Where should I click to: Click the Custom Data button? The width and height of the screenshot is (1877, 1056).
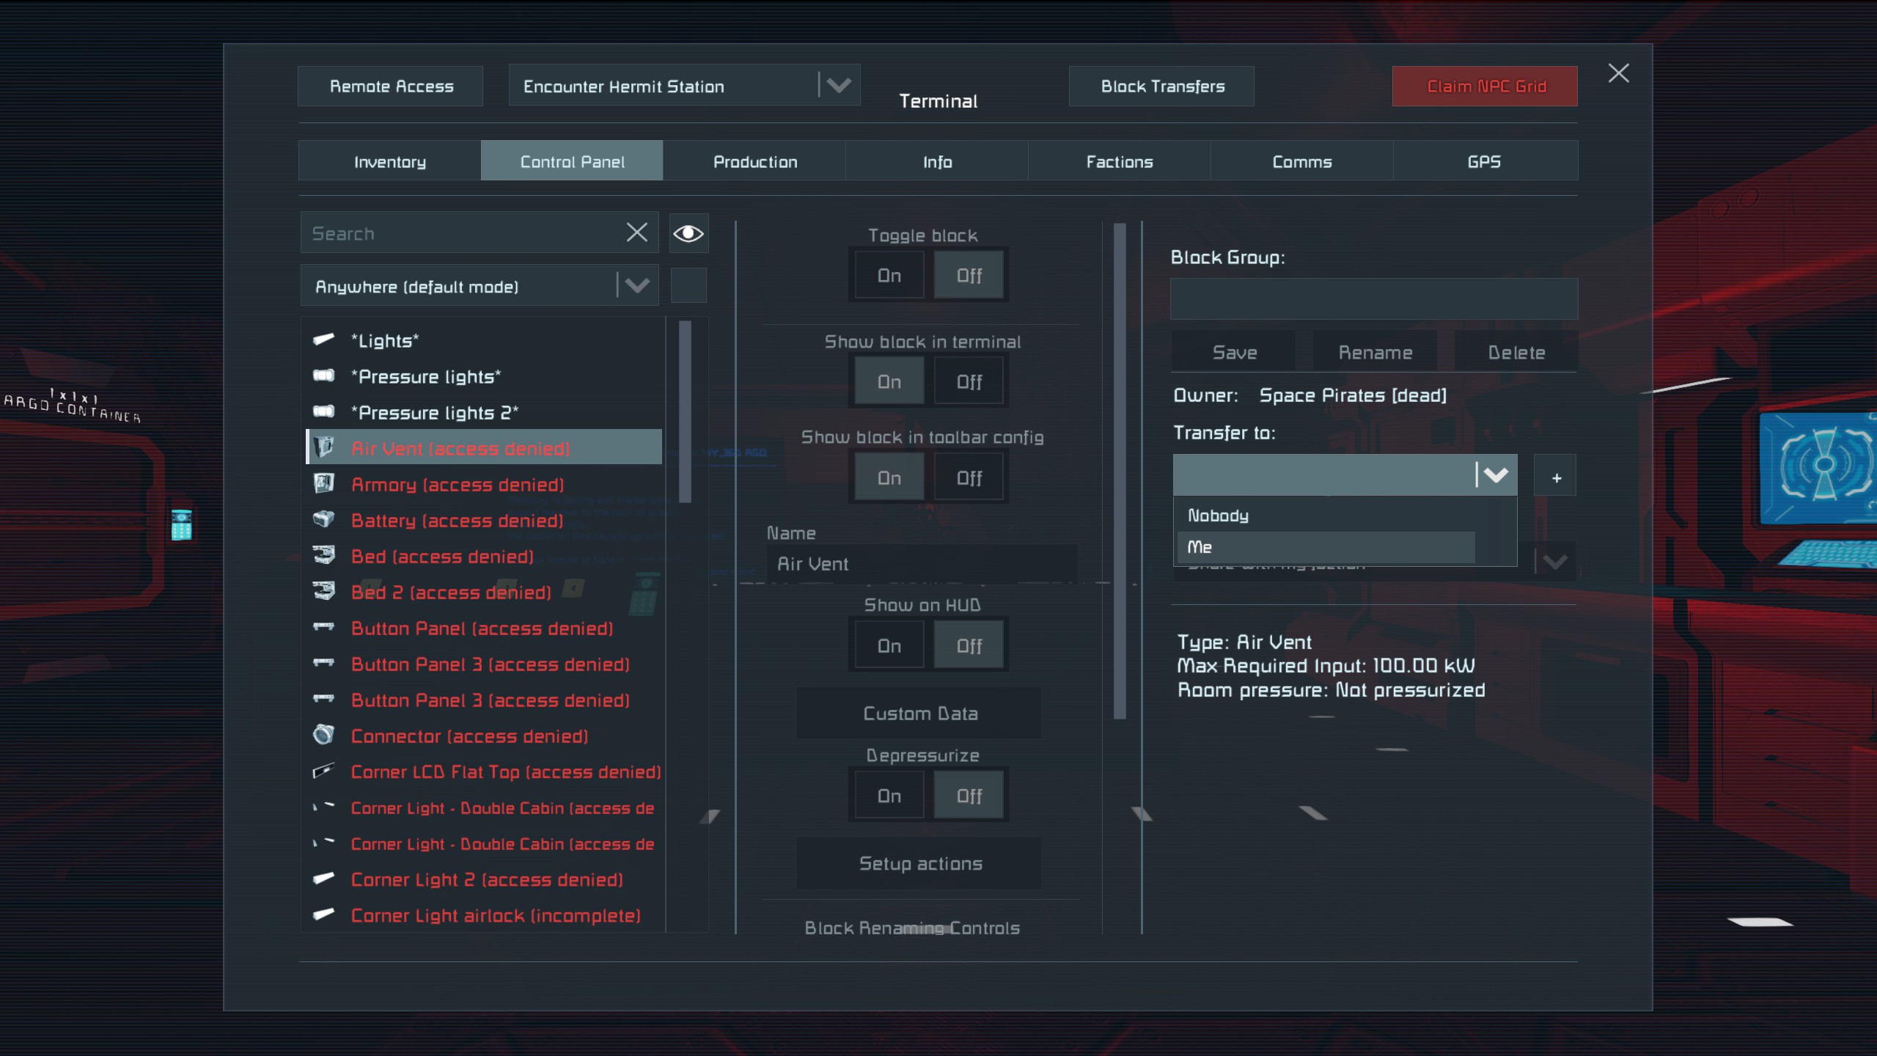[919, 713]
